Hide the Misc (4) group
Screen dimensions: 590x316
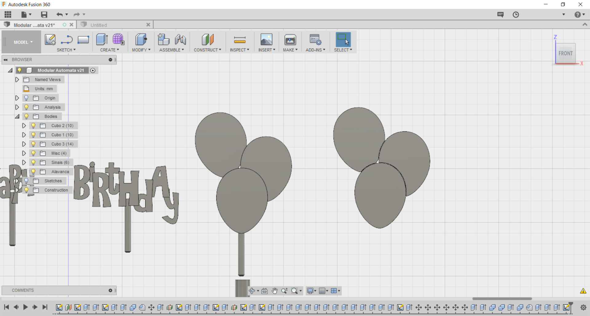click(33, 153)
